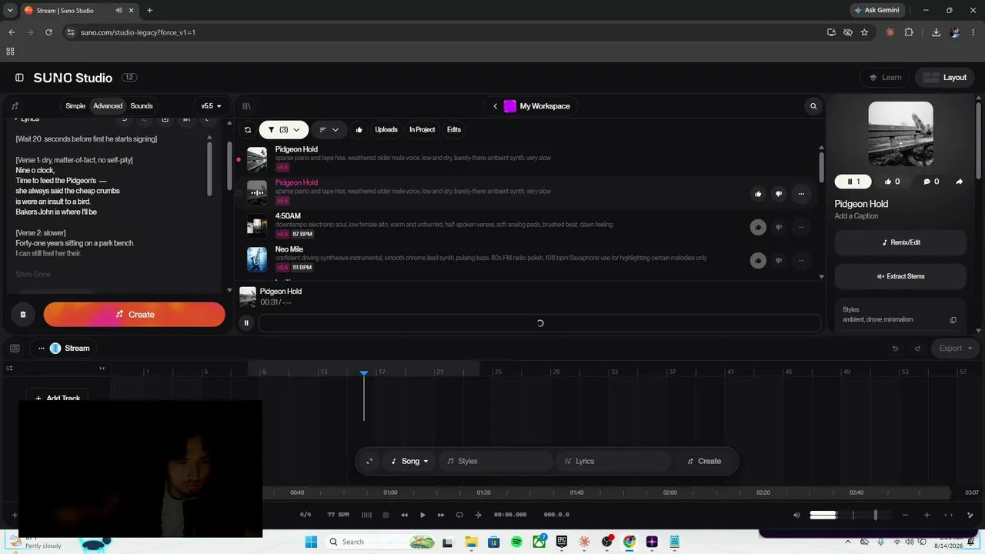Click the Styles input in floating bar
Image resolution: width=985 pixels, height=554 pixels.
[x=496, y=461]
